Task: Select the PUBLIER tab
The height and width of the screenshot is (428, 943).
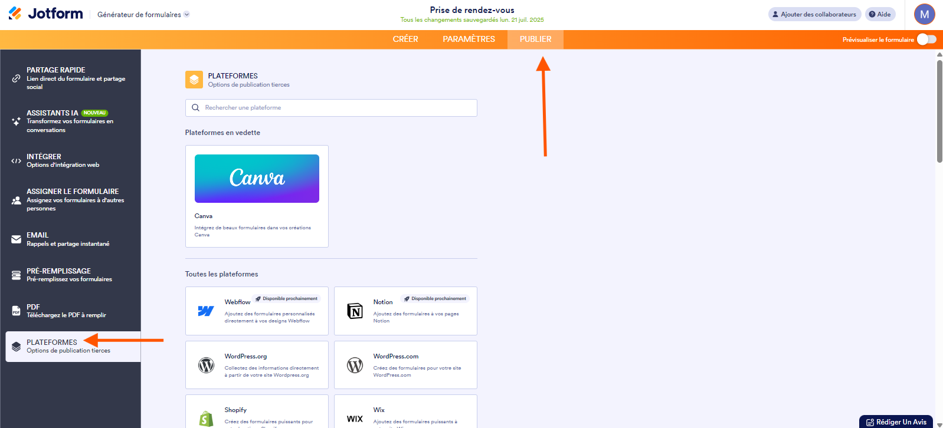Action: (535, 39)
